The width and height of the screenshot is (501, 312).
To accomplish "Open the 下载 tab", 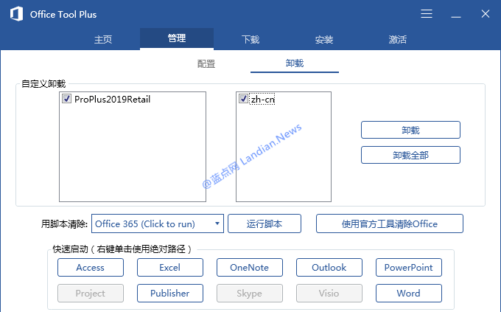I will [251, 39].
